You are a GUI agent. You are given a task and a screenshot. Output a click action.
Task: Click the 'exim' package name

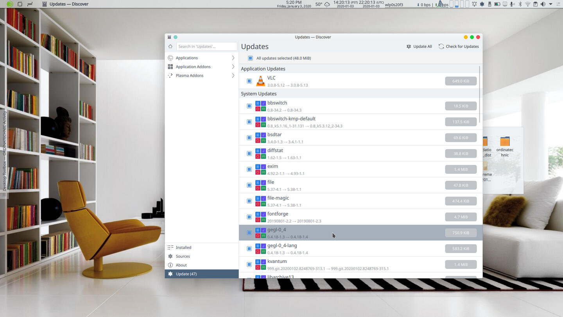(273, 166)
